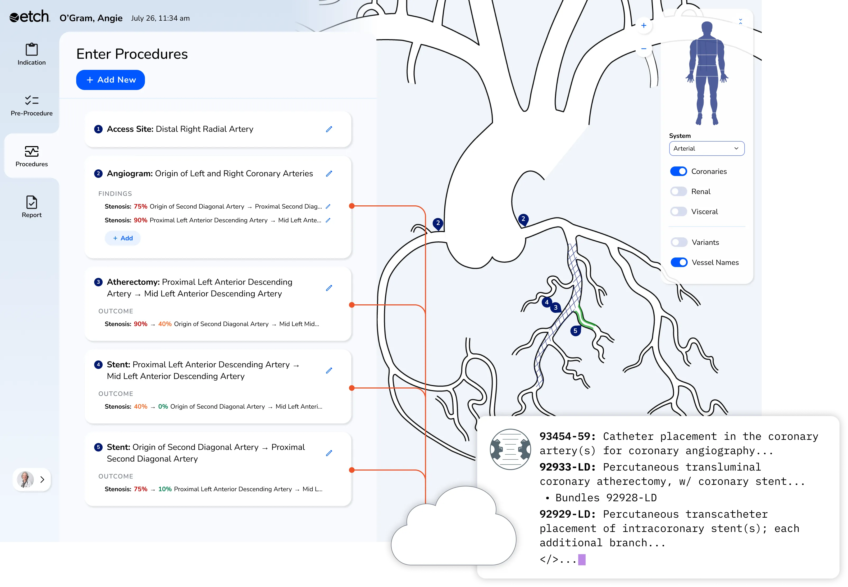Open the System Arterial dropdown
Viewport: 848px width, 587px height.
(x=706, y=148)
